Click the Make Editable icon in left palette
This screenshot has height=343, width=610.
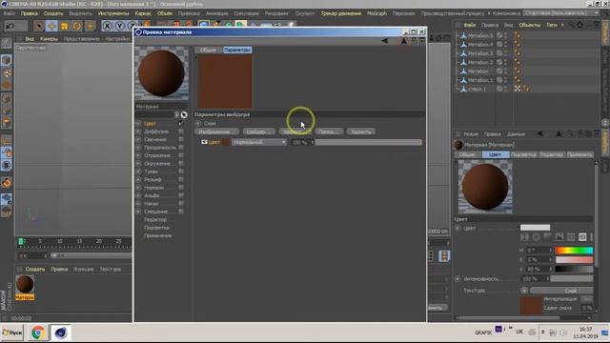(7, 43)
